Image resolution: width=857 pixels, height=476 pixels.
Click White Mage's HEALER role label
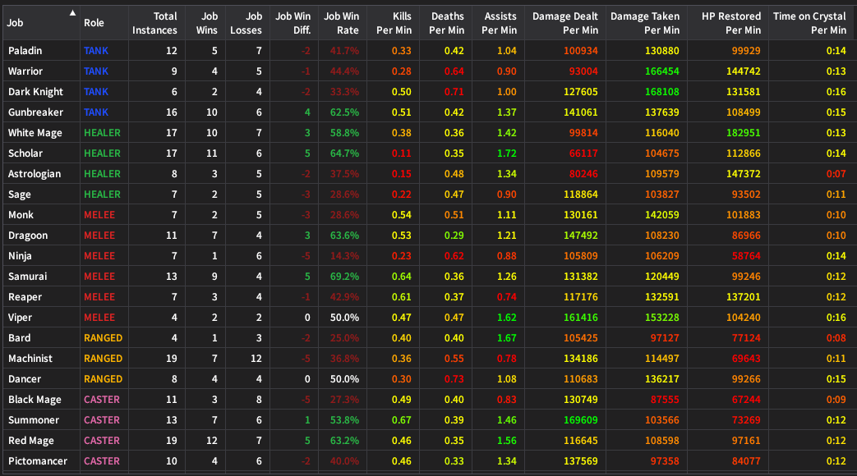[102, 133]
